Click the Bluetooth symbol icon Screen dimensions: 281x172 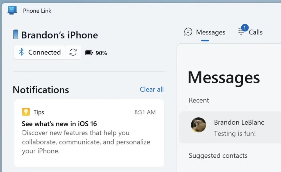(x=21, y=52)
